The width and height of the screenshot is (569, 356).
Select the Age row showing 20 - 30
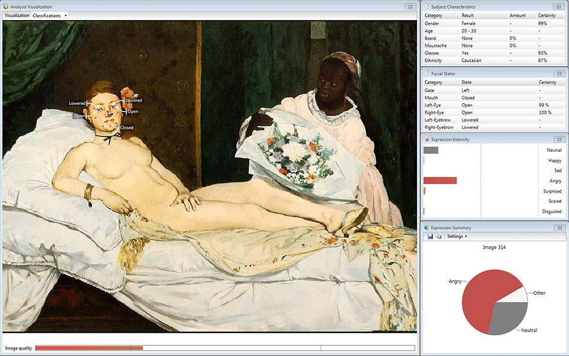(x=494, y=31)
